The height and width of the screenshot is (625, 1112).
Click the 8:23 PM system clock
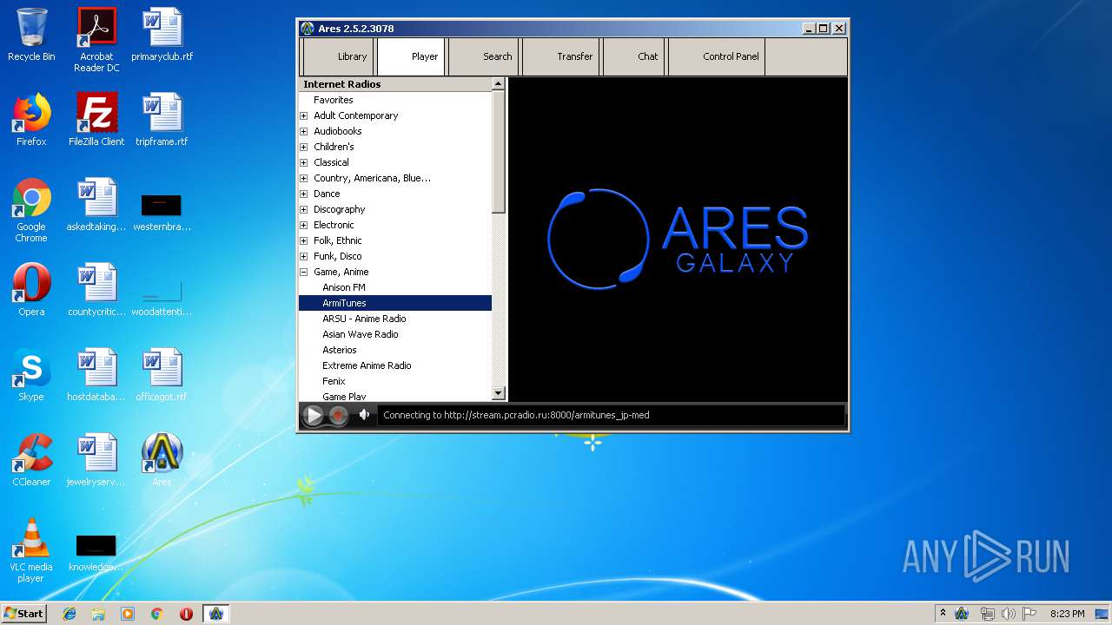pyautogui.click(x=1067, y=614)
